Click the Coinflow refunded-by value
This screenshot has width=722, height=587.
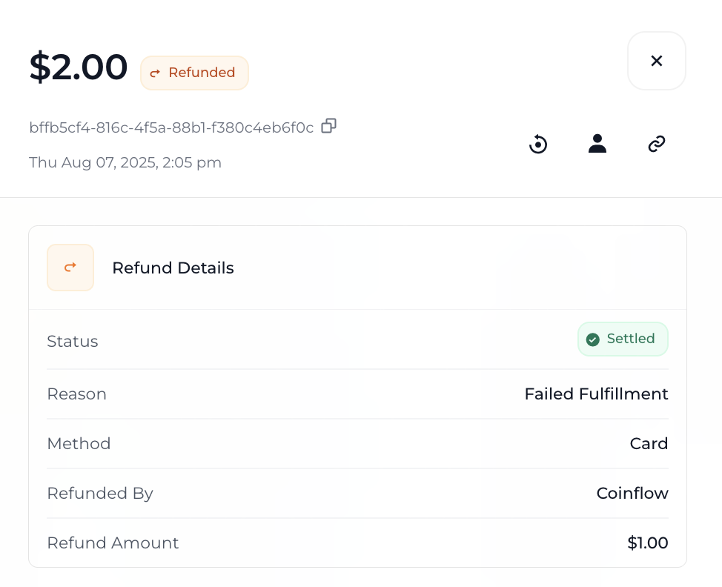(x=632, y=493)
